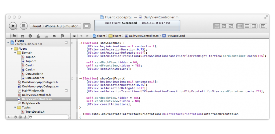Collapse the Domain folder group
The width and height of the screenshot is (275, 134).
15,53
